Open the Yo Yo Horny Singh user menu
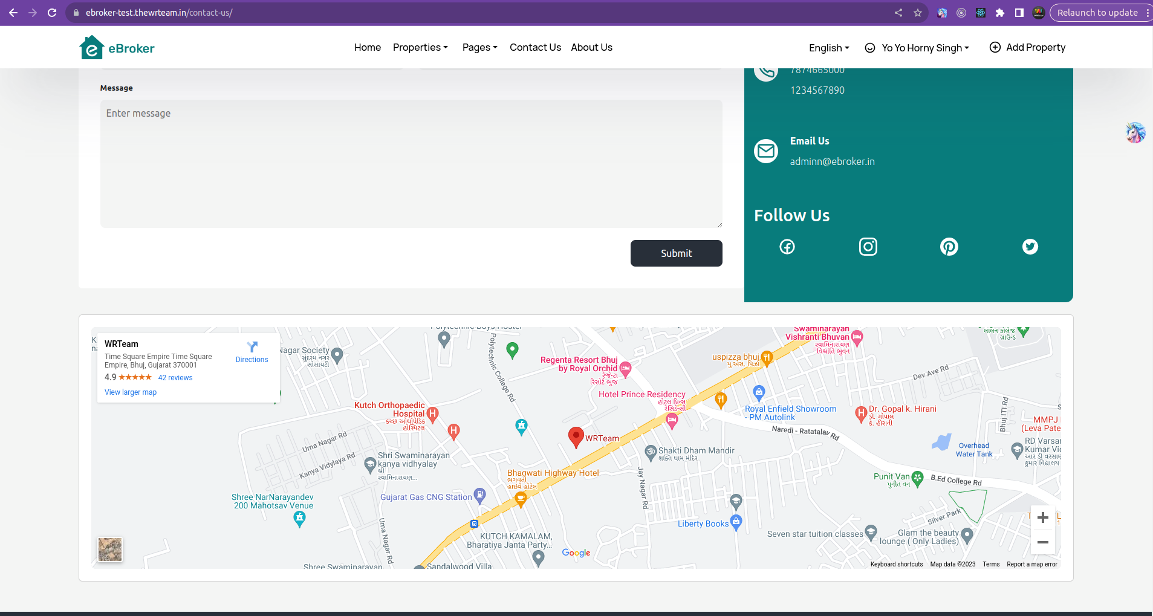Viewport: 1153px width, 616px height. tap(917, 48)
